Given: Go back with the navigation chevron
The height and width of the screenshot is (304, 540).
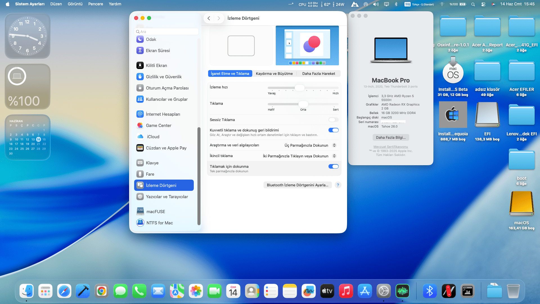Looking at the screenshot, I should (209, 18).
